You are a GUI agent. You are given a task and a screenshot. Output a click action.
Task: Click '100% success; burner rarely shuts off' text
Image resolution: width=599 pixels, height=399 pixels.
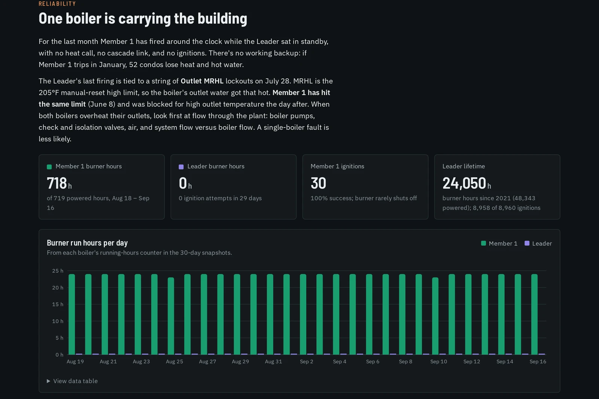point(364,198)
